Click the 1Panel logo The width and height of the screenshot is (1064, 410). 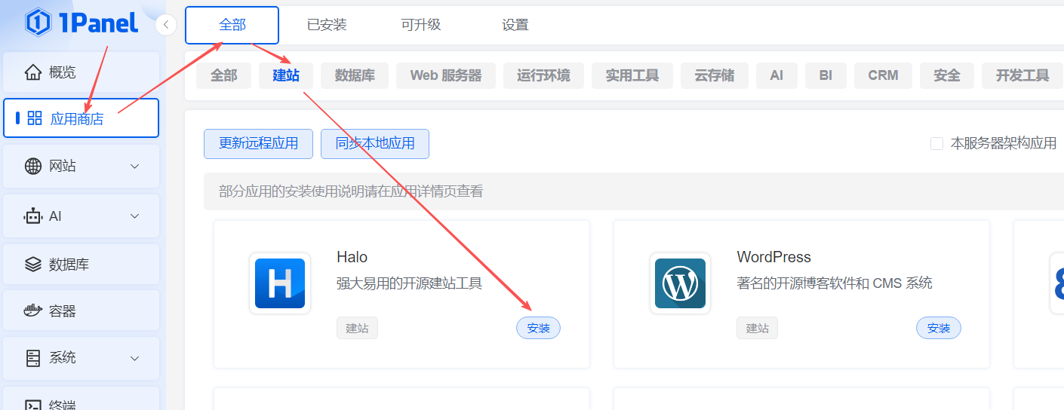[81, 23]
